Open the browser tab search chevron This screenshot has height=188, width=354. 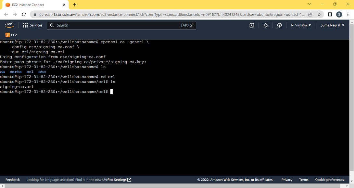pyautogui.click(x=309, y=4)
